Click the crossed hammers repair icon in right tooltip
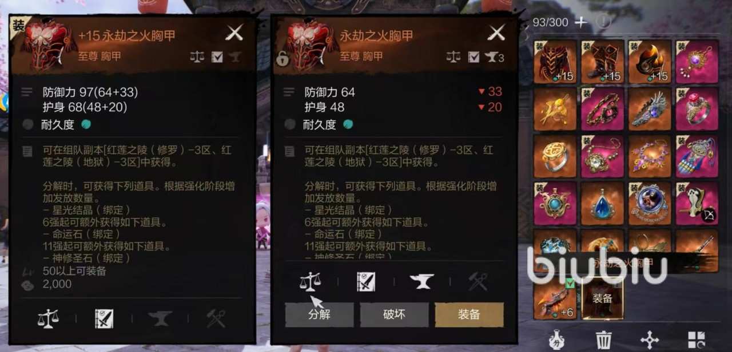This screenshot has width=732, height=352. pos(478,281)
